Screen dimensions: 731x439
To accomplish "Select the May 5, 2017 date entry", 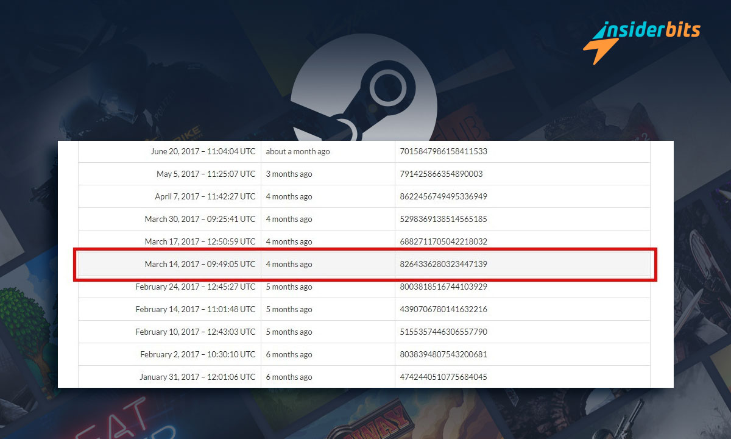I will pyautogui.click(x=206, y=174).
